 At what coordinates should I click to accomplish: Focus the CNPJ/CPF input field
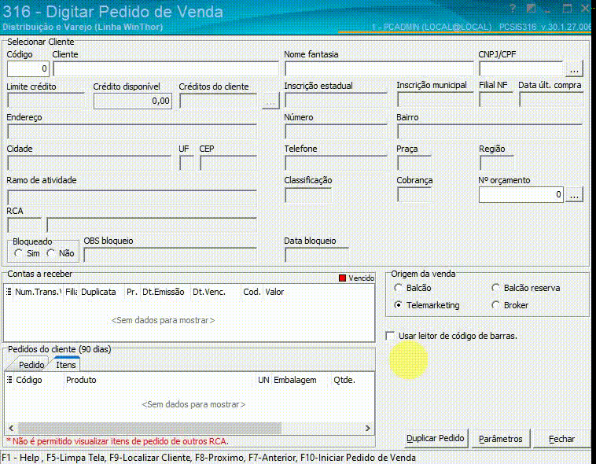click(x=521, y=69)
